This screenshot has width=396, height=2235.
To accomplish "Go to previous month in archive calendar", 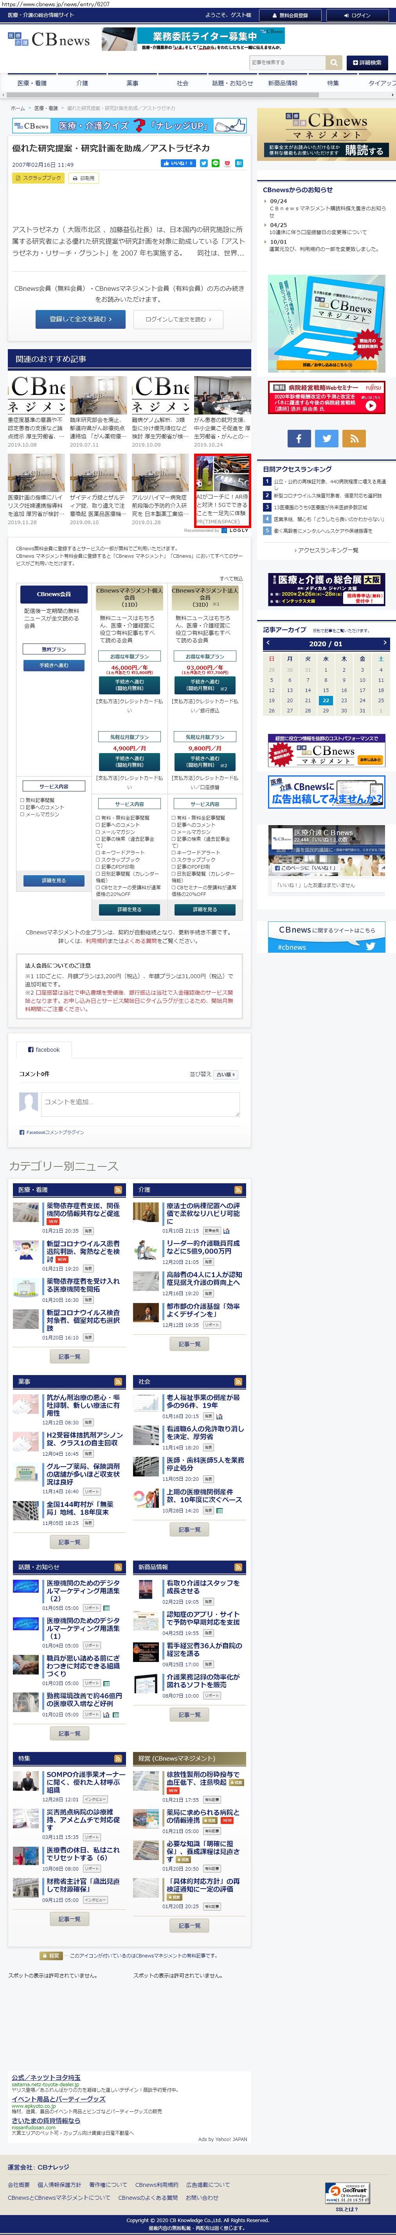I will [268, 643].
